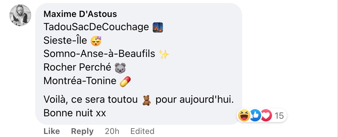This screenshot has width=338, height=137.
Task: Open Maxime D'Astous profile picture
Action: [20, 15]
